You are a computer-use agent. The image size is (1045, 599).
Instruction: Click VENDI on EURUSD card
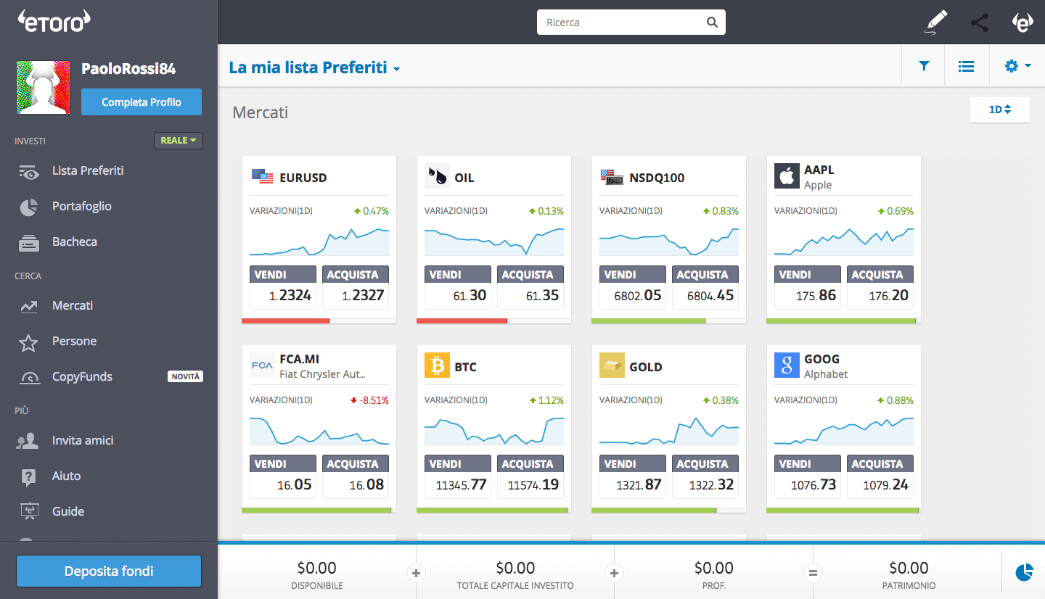[x=283, y=287]
